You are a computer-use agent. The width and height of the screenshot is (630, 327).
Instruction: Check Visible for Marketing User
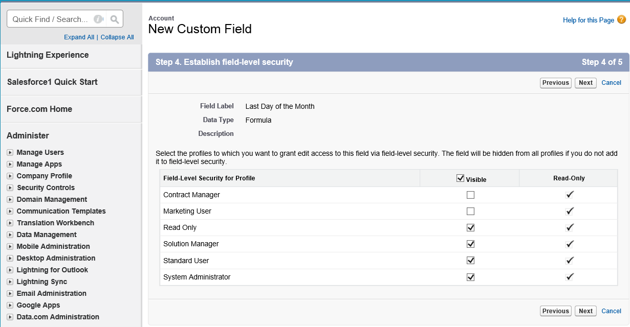click(470, 211)
